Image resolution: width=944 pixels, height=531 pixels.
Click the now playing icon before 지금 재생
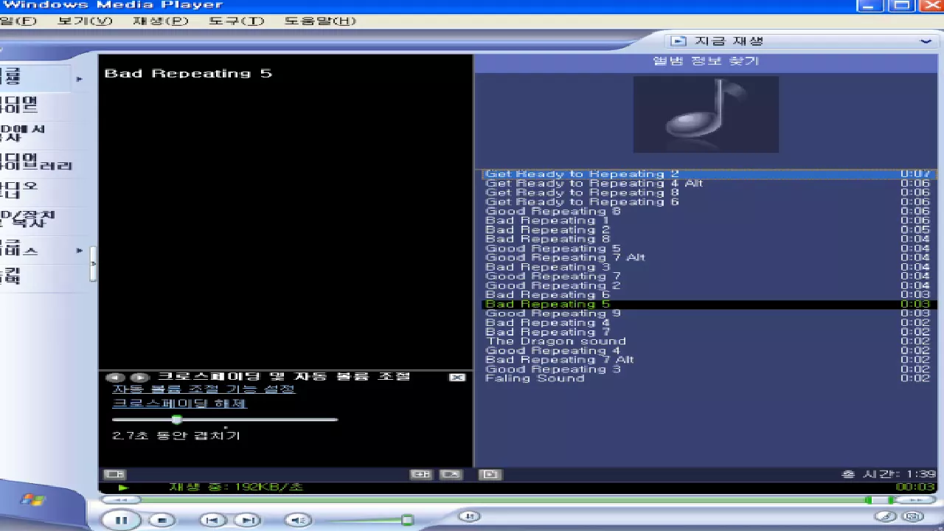coord(678,41)
